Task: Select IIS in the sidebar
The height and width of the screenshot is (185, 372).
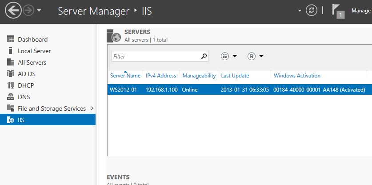Action: point(48,119)
